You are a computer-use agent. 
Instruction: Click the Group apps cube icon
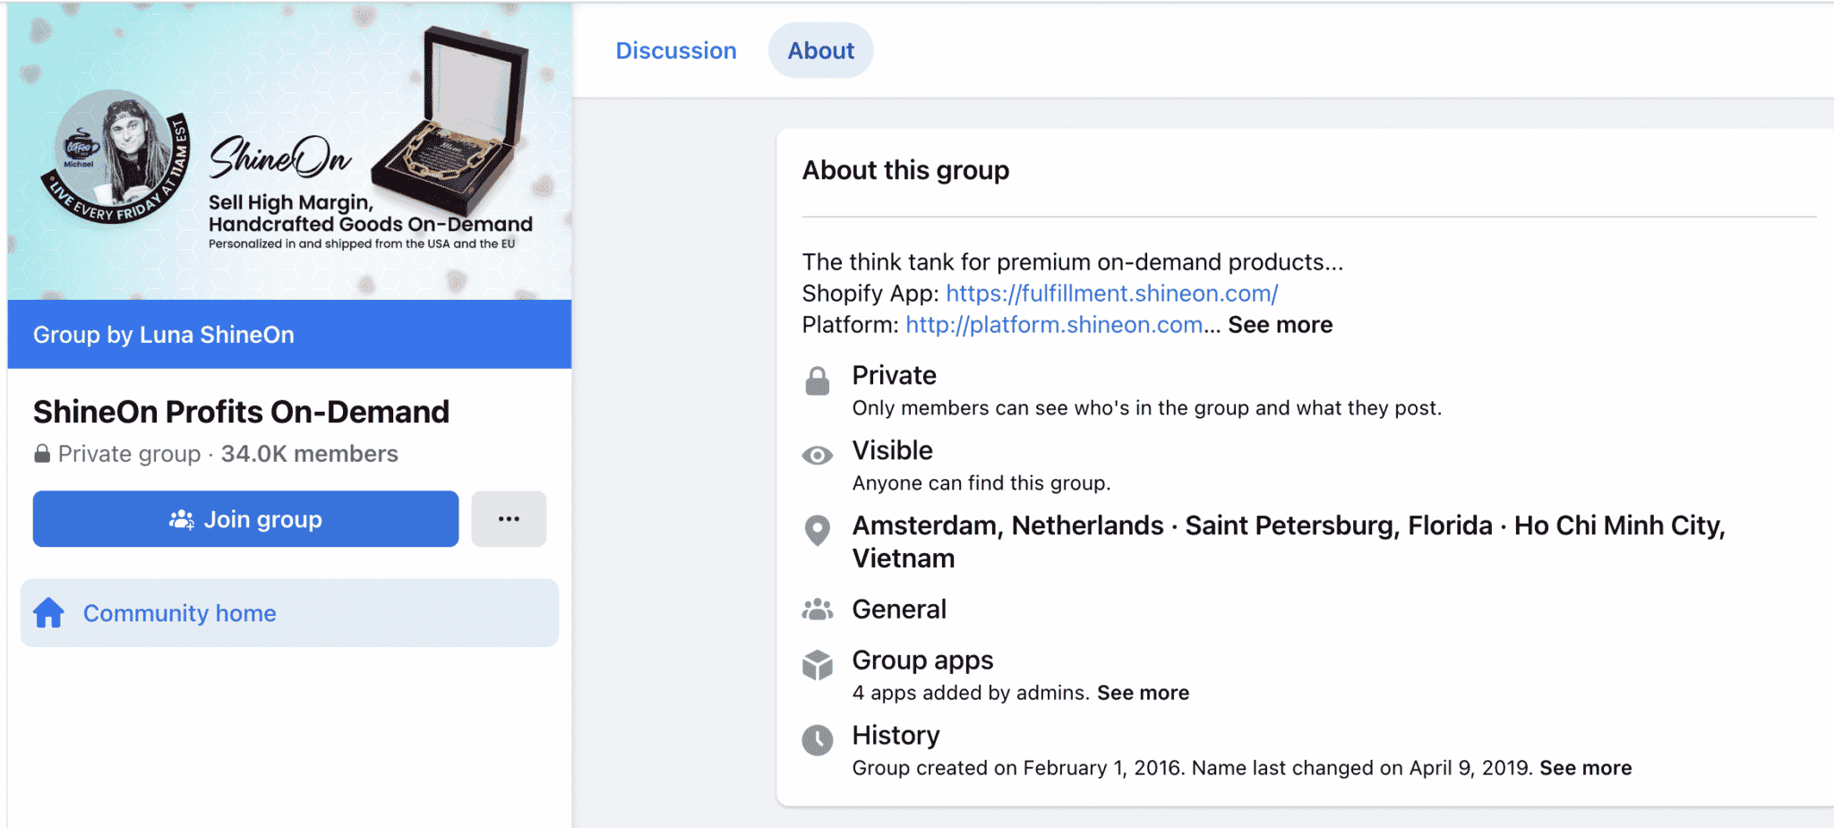817,665
